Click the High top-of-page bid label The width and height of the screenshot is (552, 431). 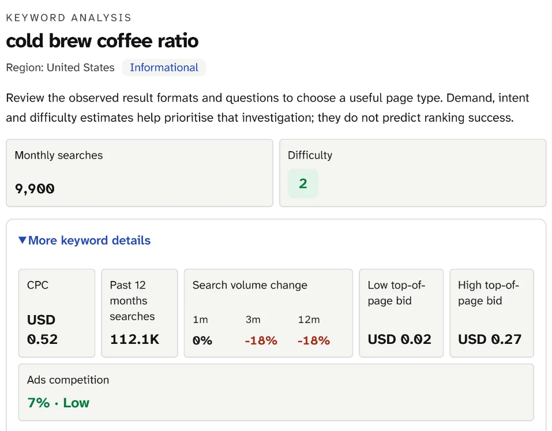(489, 293)
